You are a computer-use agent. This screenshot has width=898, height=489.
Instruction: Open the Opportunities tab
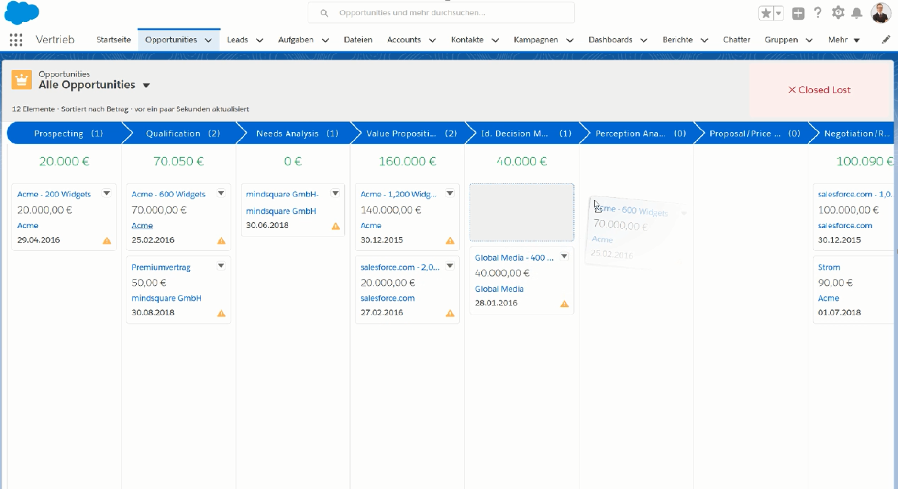pos(171,40)
